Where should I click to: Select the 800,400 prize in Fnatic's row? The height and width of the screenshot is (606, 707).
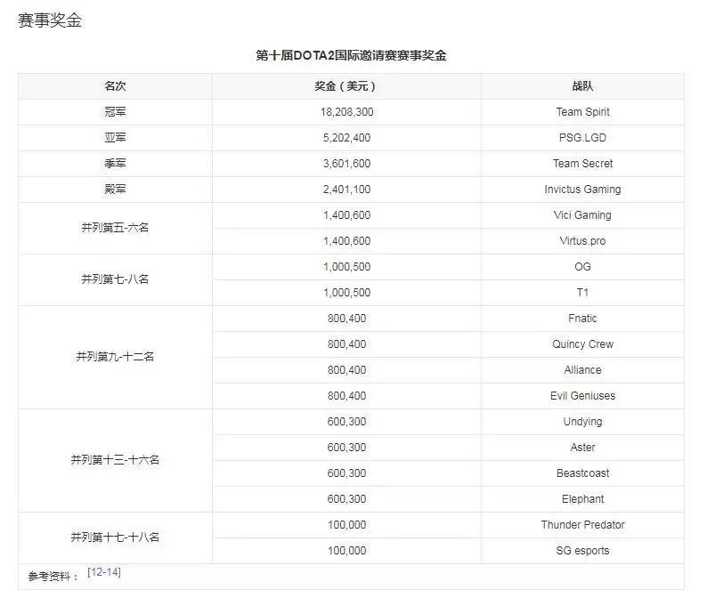click(346, 318)
